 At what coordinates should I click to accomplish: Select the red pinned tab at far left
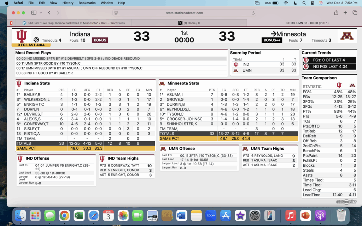click(x=11, y=23)
